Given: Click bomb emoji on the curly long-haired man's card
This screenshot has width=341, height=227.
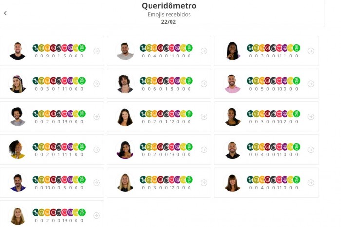Looking at the screenshot, I should tap(166, 81).
